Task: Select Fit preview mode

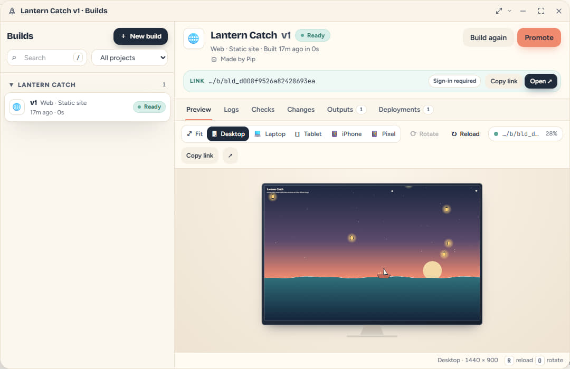Action: pos(195,134)
